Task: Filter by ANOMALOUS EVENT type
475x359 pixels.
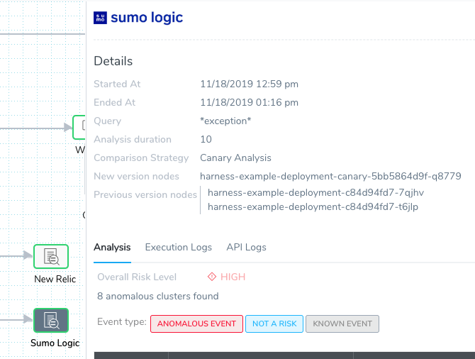Action: click(196, 324)
